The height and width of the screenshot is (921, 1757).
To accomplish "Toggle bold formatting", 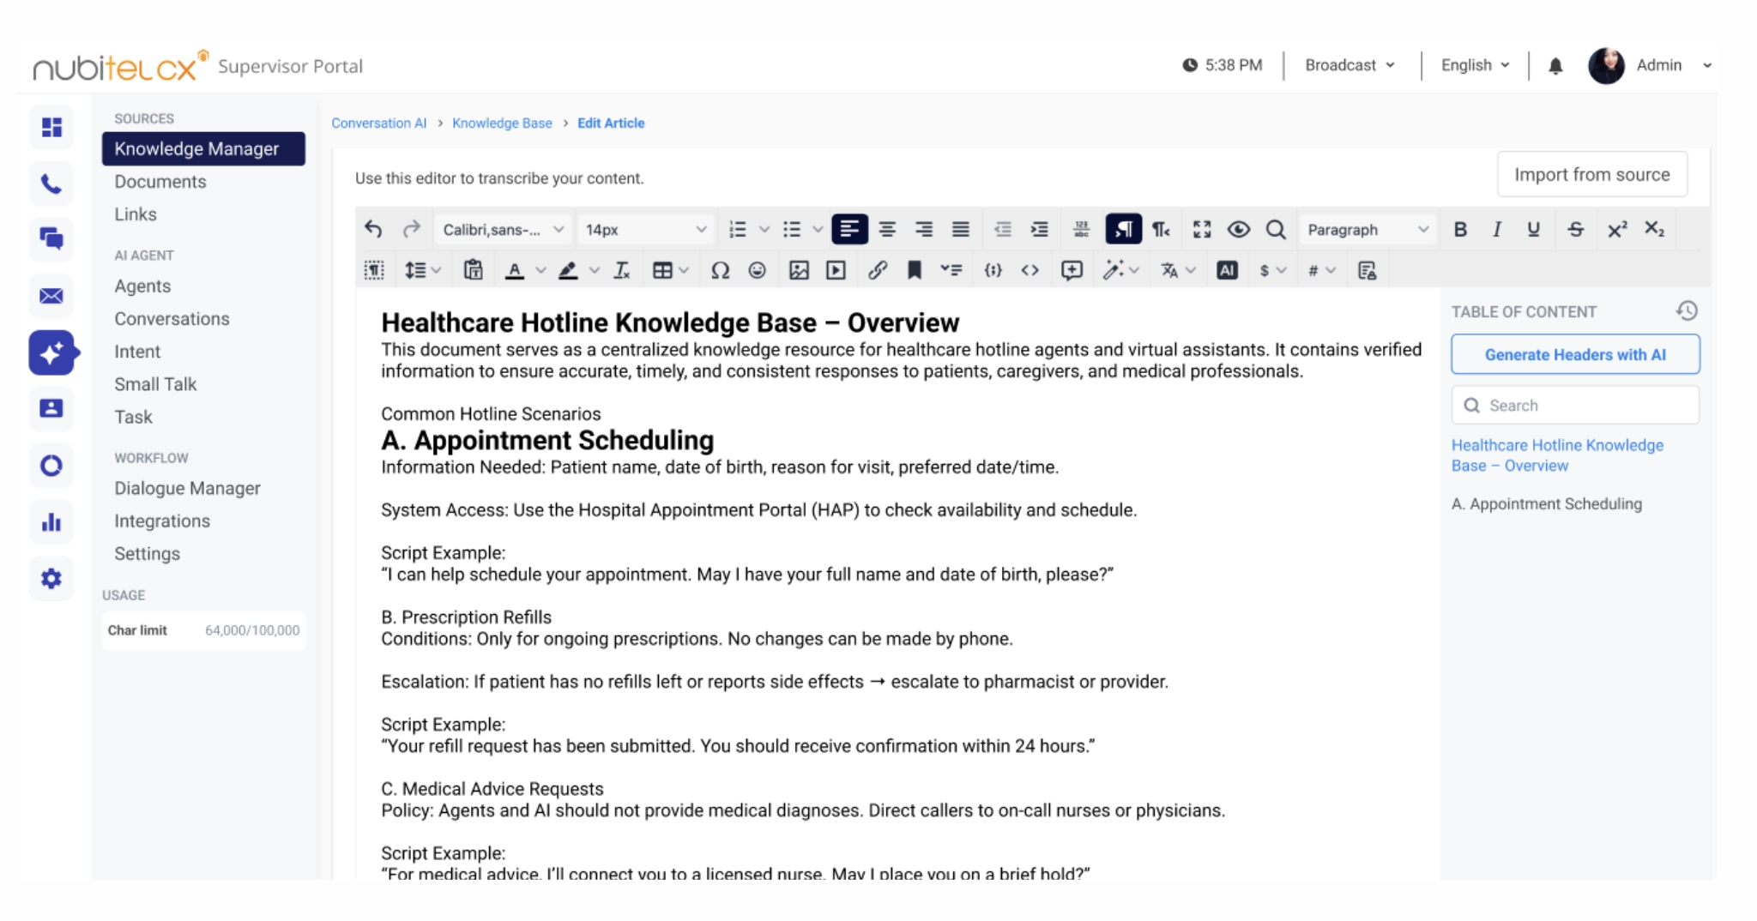I will click(x=1460, y=230).
